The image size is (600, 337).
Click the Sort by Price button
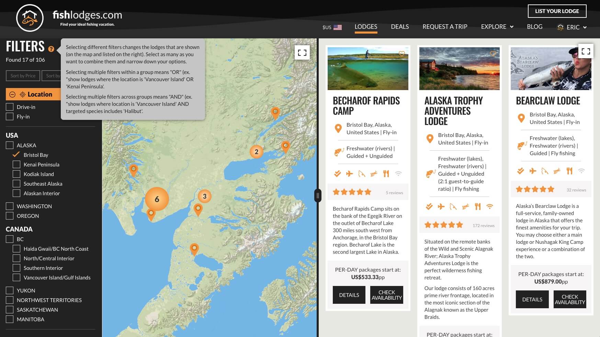click(x=23, y=76)
